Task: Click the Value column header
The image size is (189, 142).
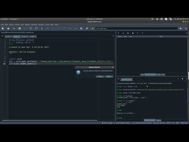Action: pos(161,36)
